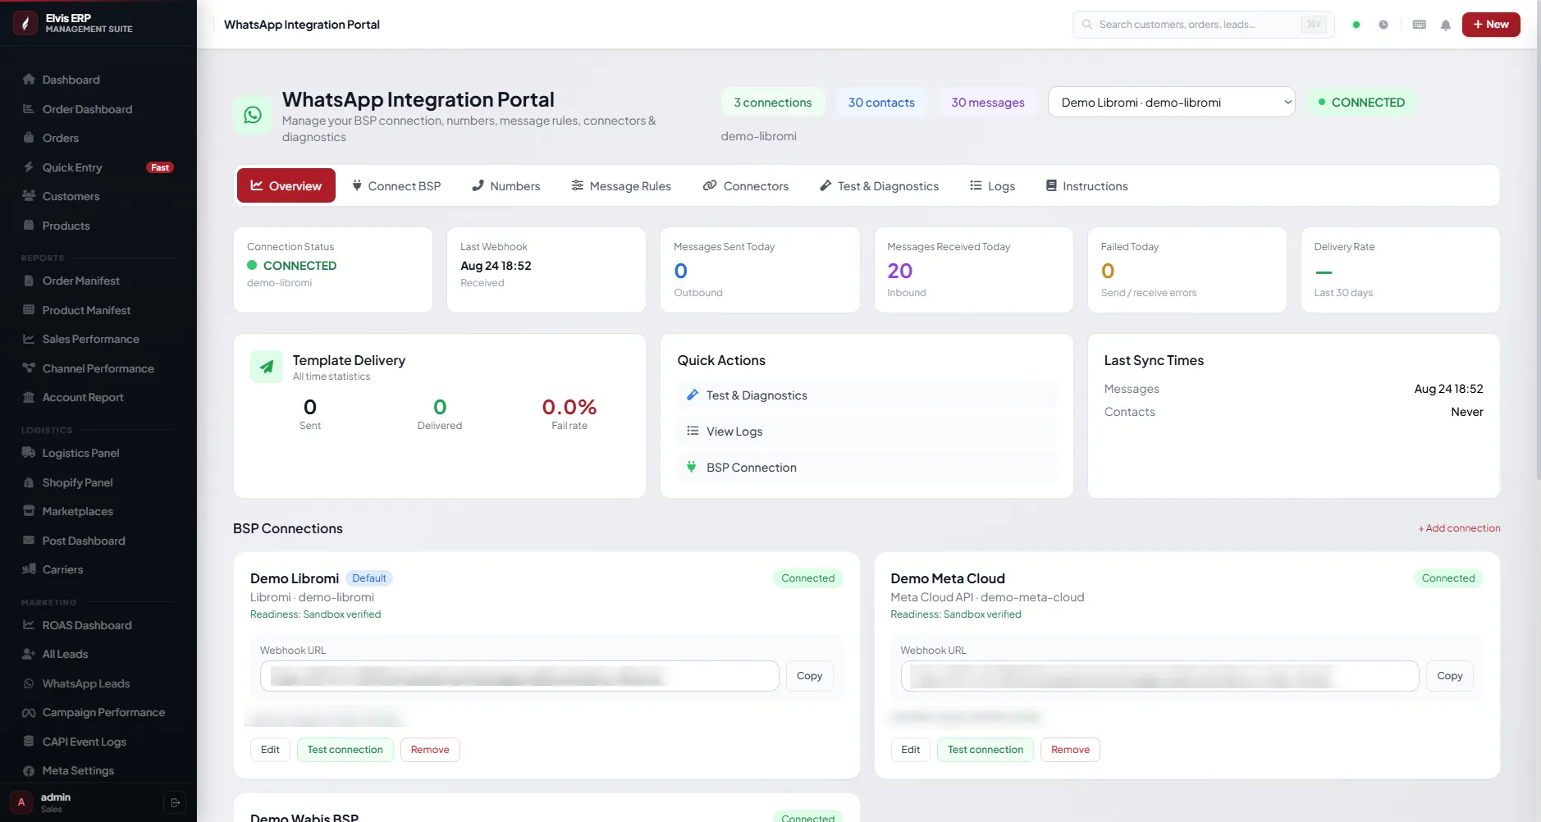Open the Logs tab
Screen dimensions: 1541x822
coord(993,186)
